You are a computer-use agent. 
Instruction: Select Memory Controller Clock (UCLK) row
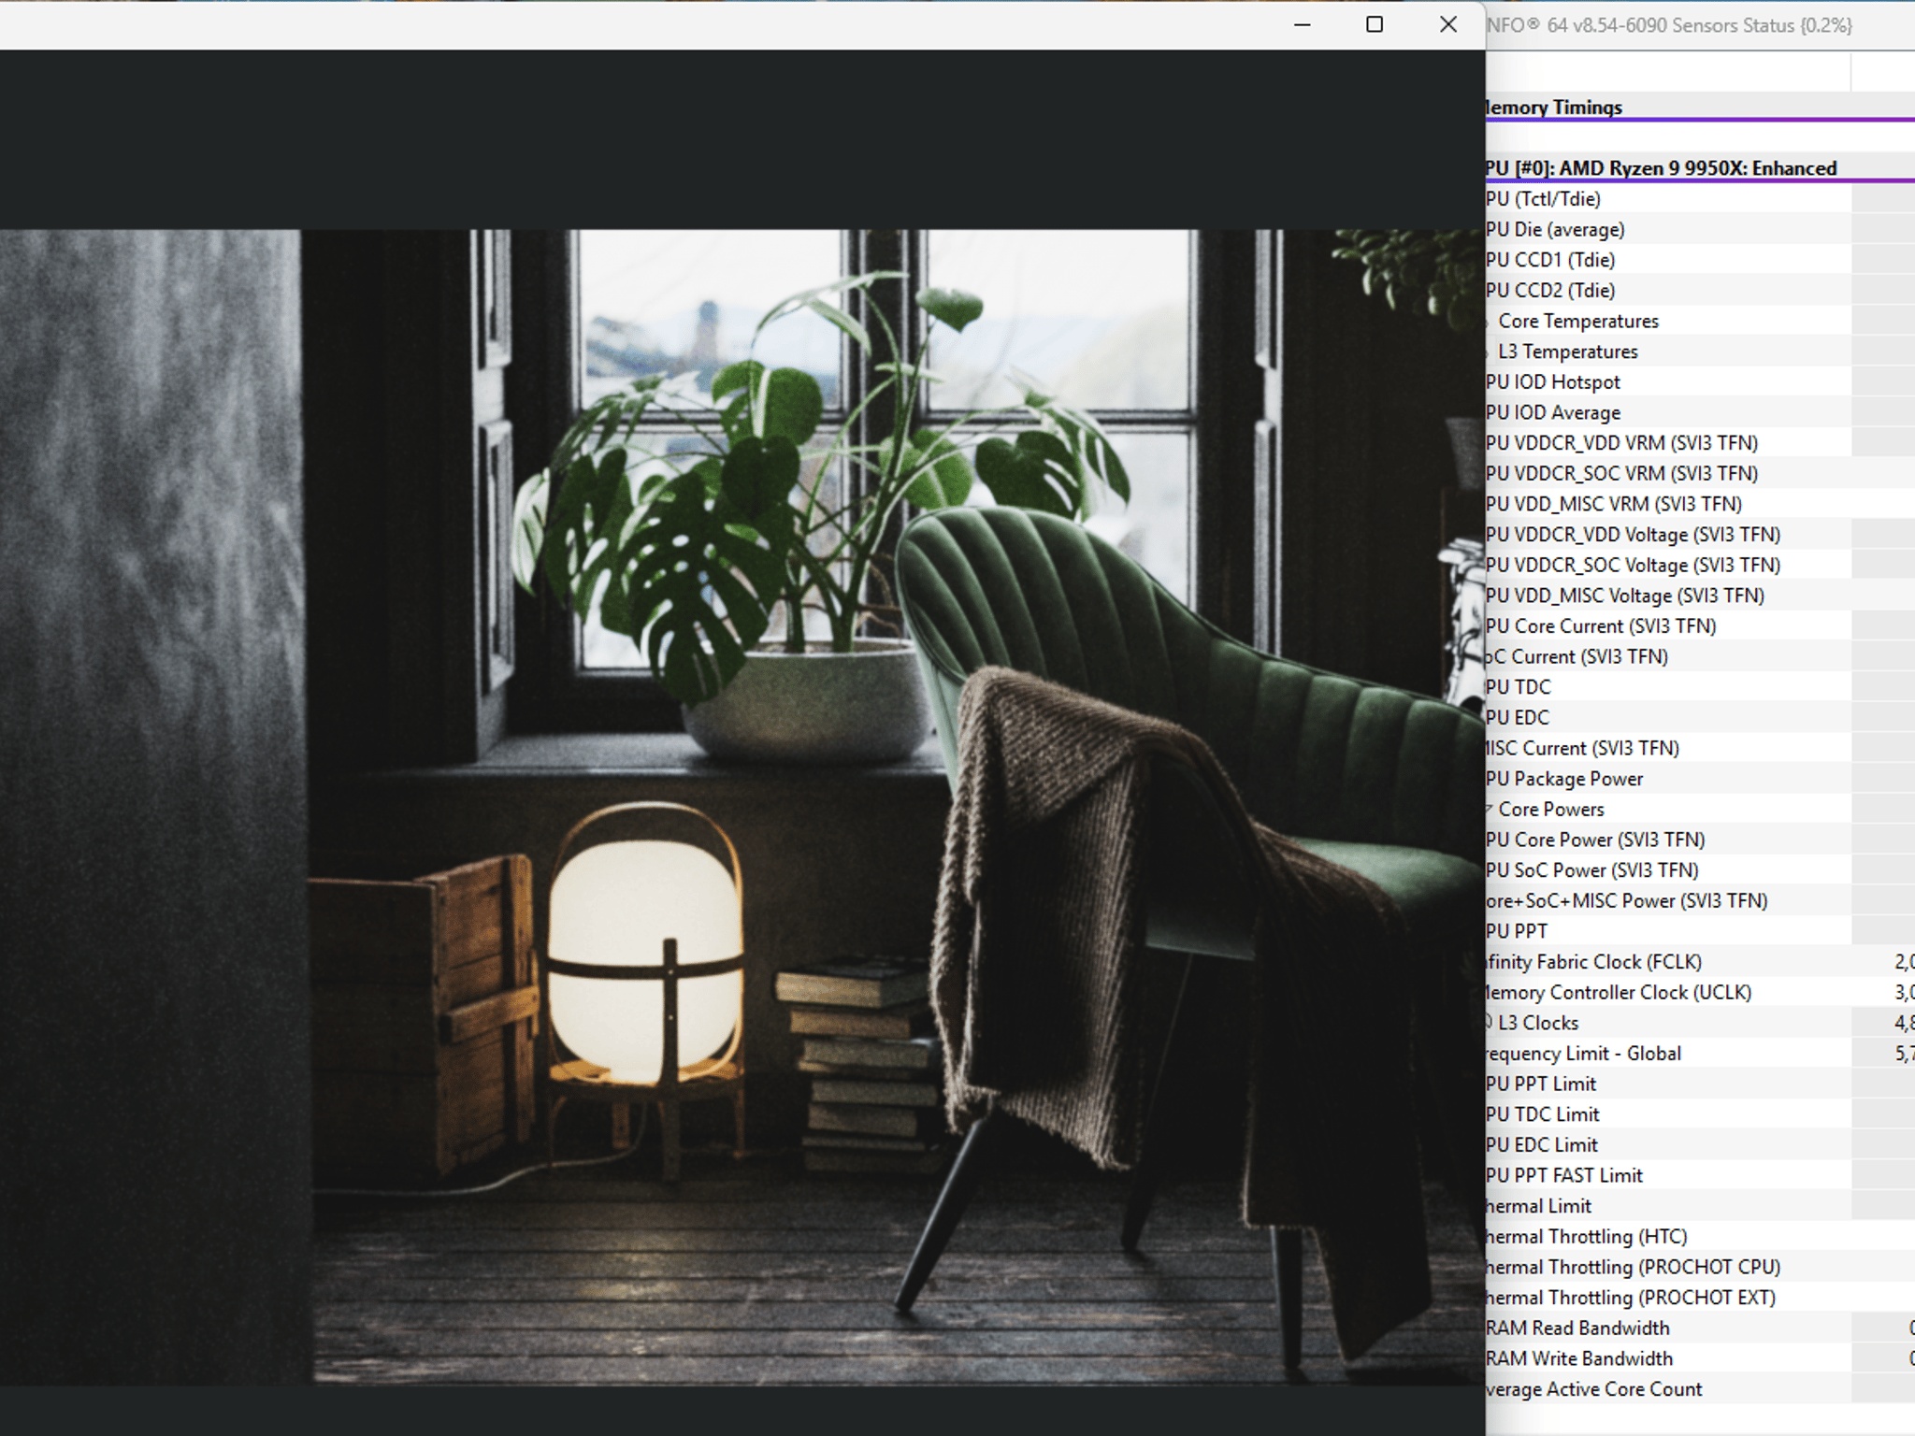[x=1700, y=993]
